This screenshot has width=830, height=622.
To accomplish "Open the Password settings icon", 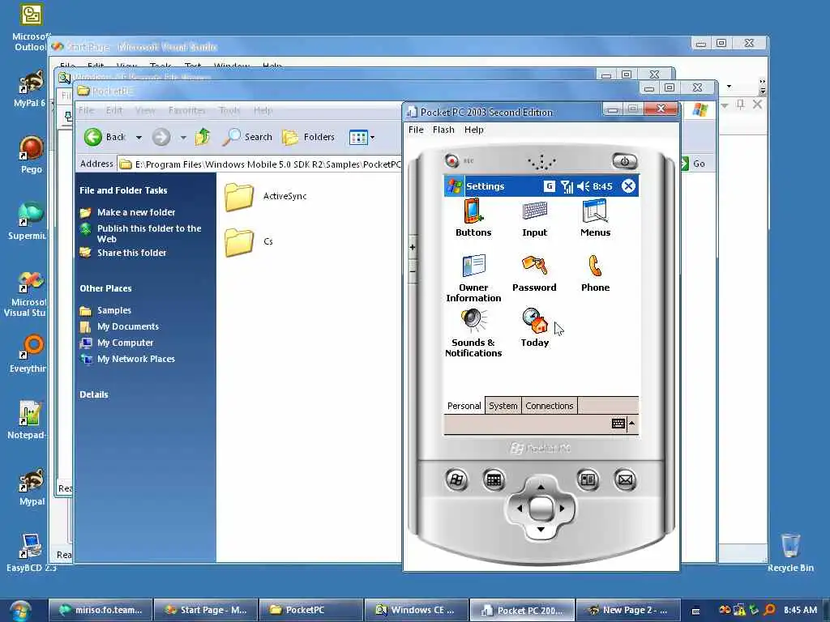I will tap(534, 274).
